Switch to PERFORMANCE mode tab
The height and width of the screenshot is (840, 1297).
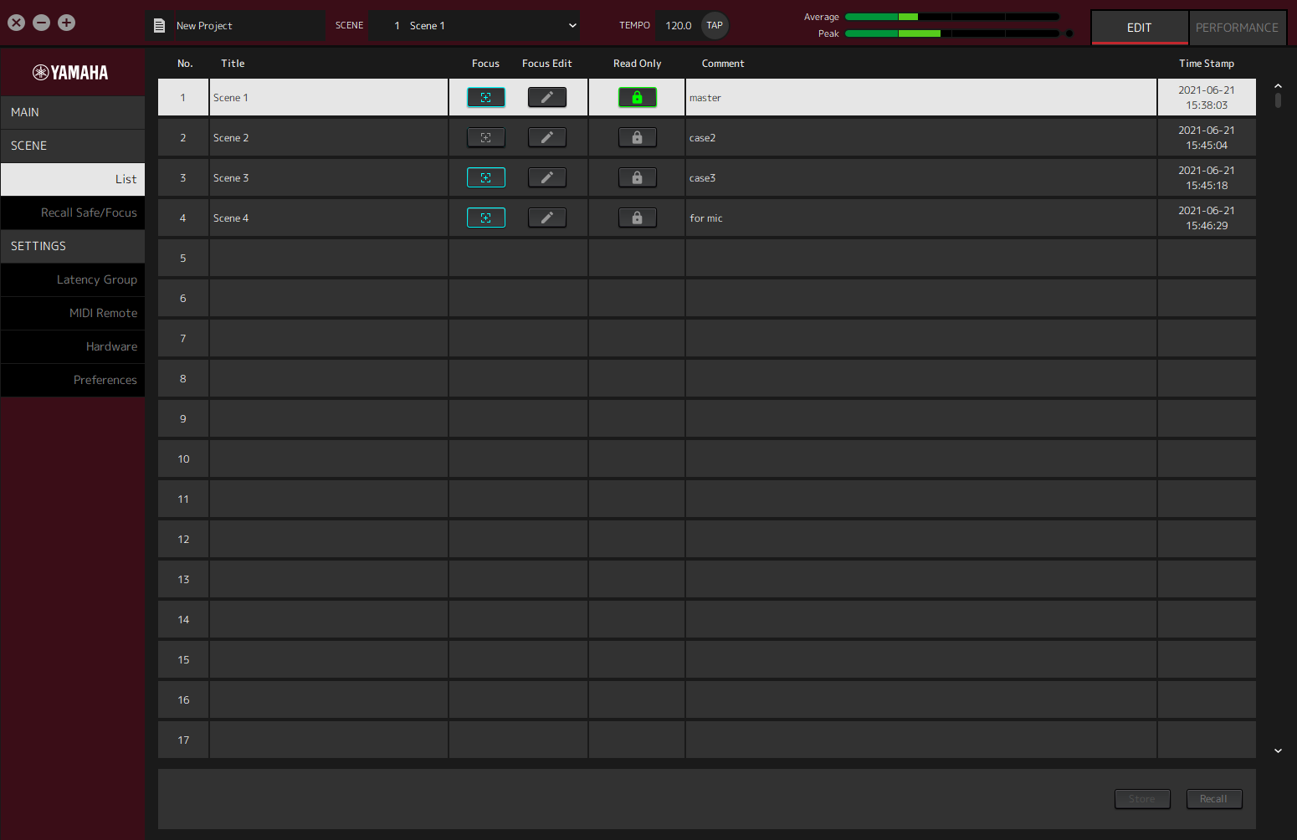coord(1237,28)
